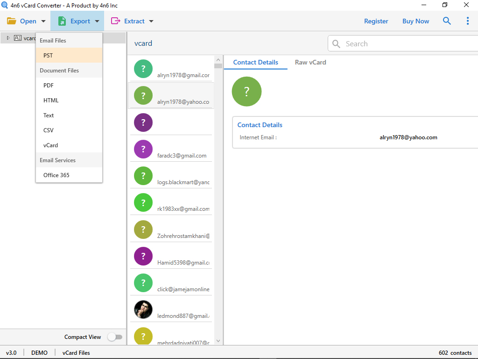Click contact list scrollbar down arrow
Screen dimensions: 478x359
[x=218, y=341]
